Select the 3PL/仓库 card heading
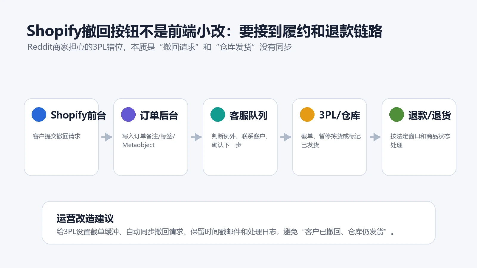 (340, 115)
